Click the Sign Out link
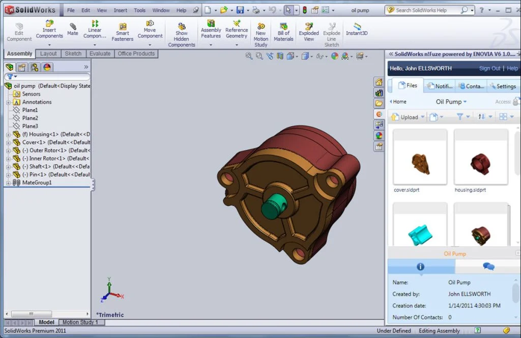521x338 pixels. click(489, 68)
